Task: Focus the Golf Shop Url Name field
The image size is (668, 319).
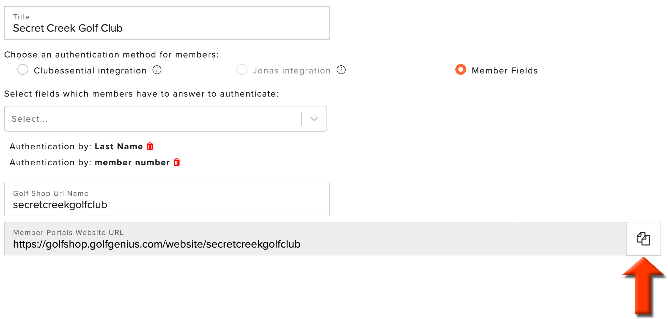Action: click(167, 200)
